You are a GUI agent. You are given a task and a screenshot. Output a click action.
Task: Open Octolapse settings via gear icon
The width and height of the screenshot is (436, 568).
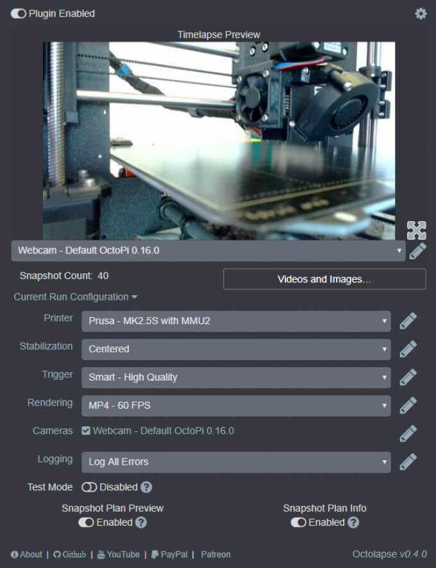[x=421, y=13]
